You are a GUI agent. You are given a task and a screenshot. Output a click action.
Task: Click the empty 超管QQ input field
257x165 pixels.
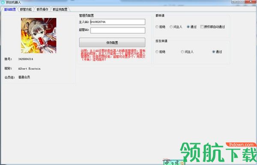118,30
